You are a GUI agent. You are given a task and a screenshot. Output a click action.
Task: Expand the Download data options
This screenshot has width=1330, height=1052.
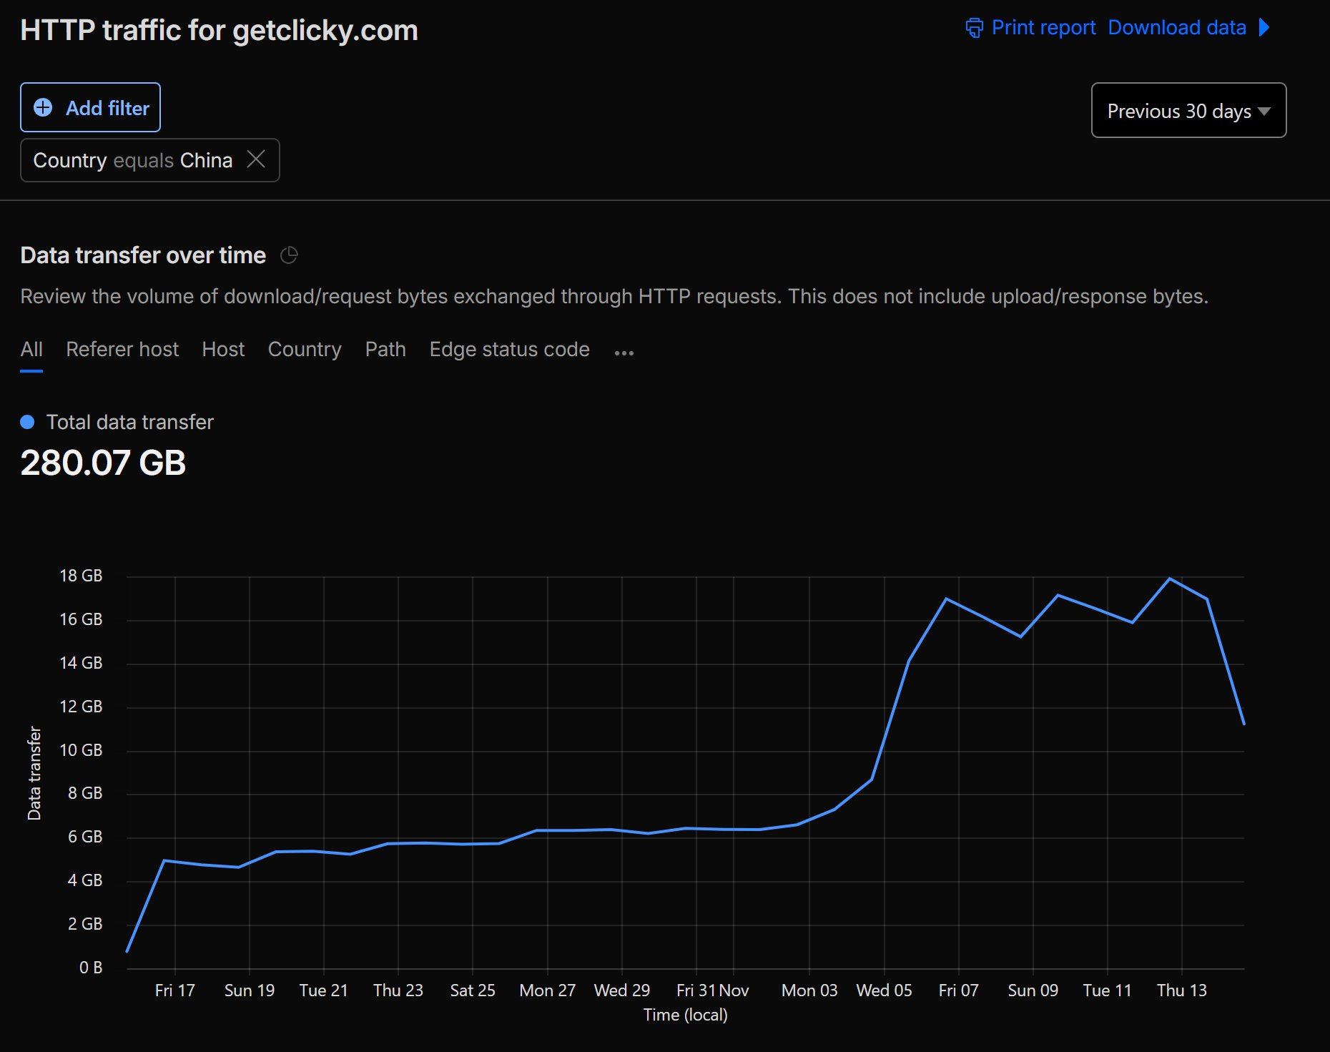pyautogui.click(x=1178, y=27)
